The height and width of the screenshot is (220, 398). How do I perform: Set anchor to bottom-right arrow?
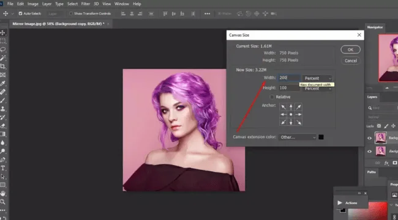click(299, 122)
